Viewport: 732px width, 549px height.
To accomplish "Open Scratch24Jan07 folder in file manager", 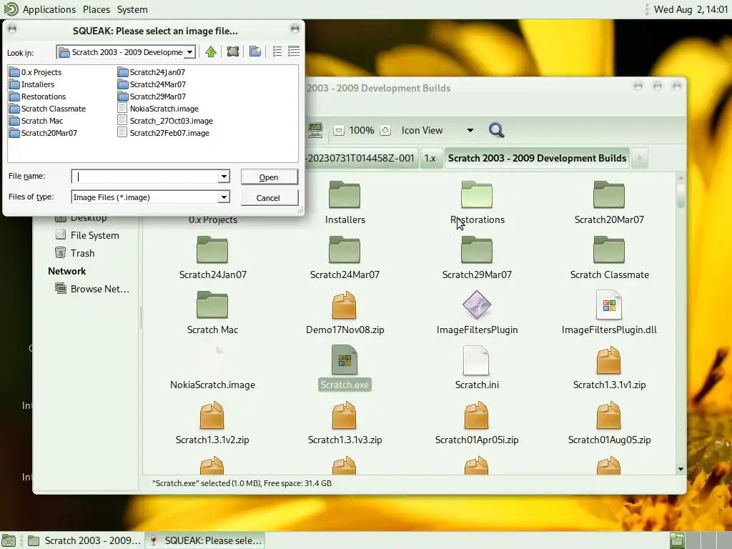I will [212, 257].
